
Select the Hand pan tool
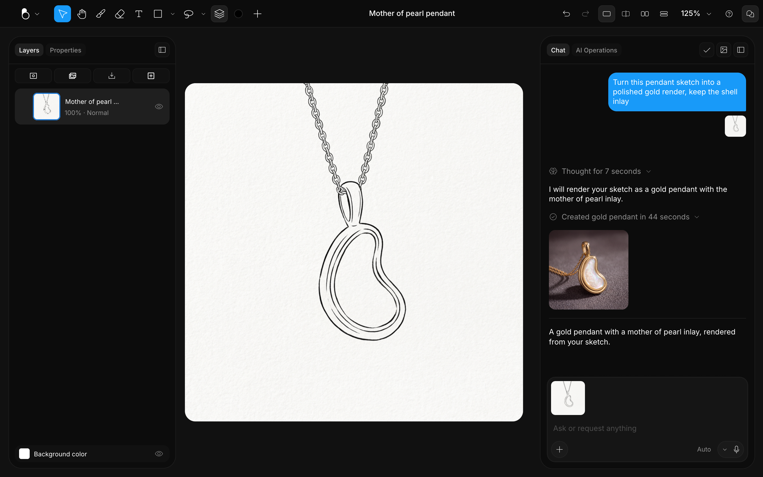point(82,14)
